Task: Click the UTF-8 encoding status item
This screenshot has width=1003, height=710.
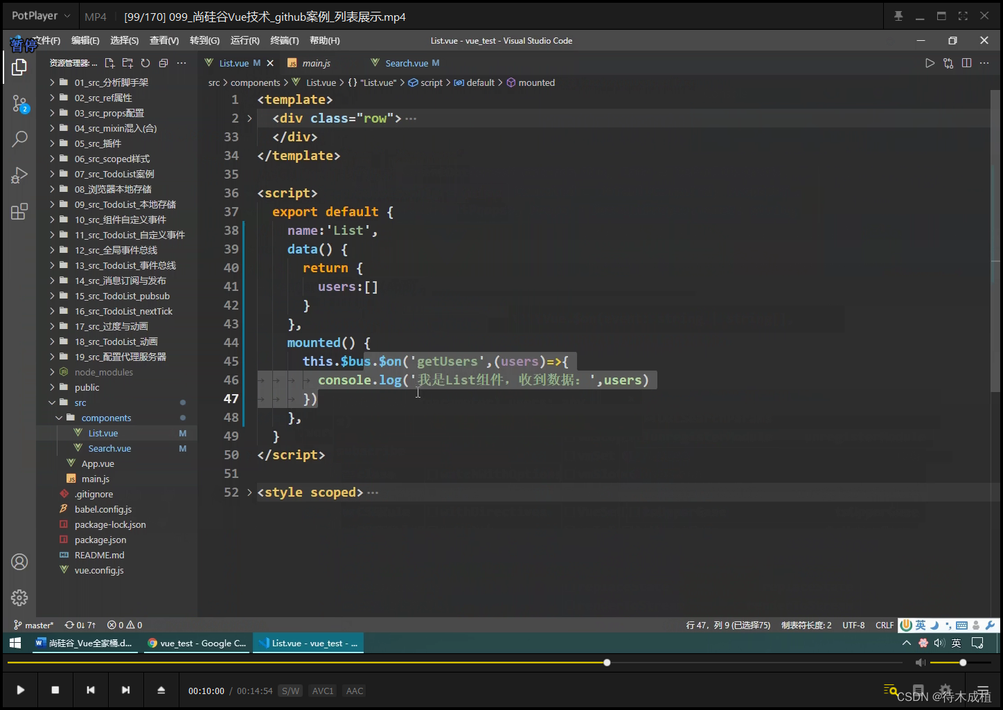Action: [853, 625]
